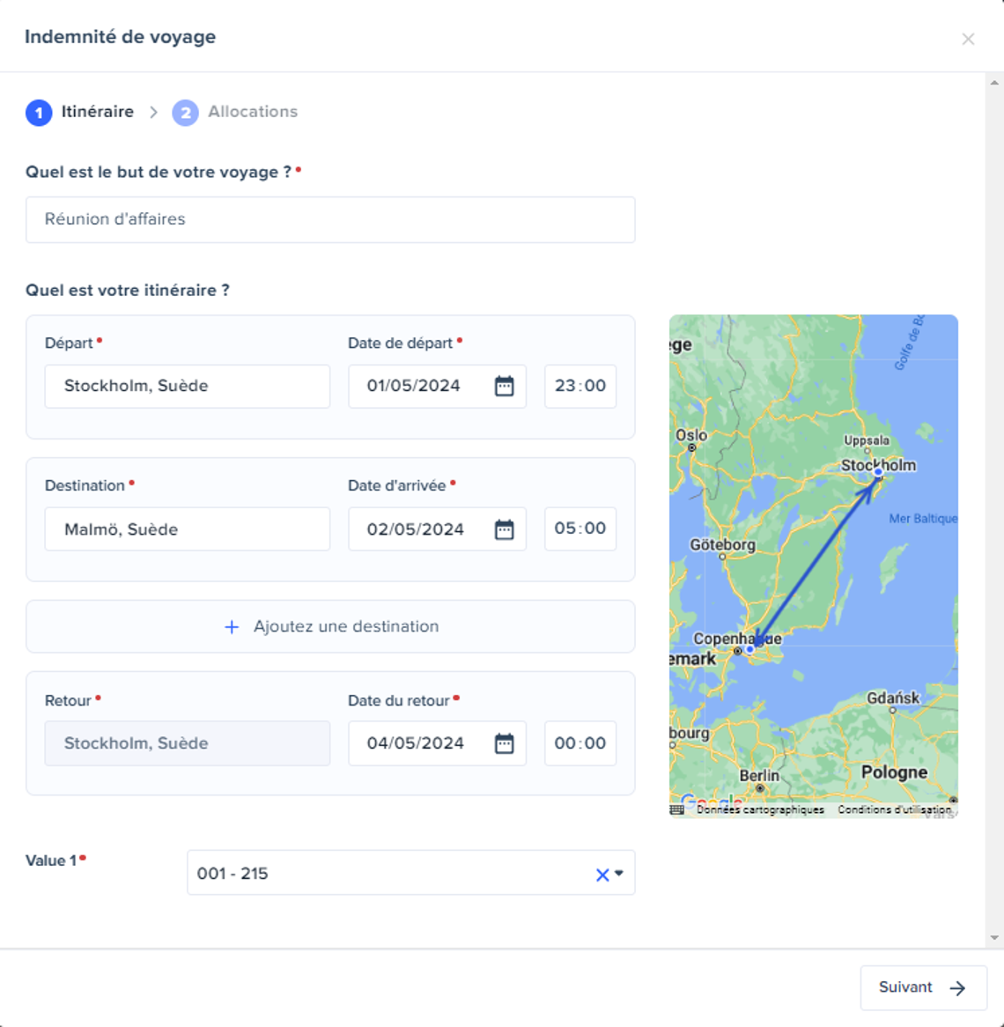Image resolution: width=1004 pixels, height=1027 pixels.
Task: Close the Indemnité de voyage dialog
Action: tap(968, 39)
